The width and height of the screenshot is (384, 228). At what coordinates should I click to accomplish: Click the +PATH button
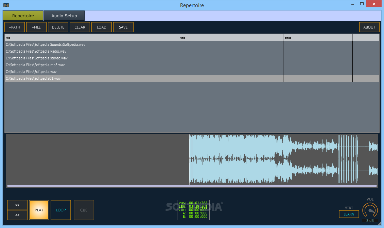(15, 27)
